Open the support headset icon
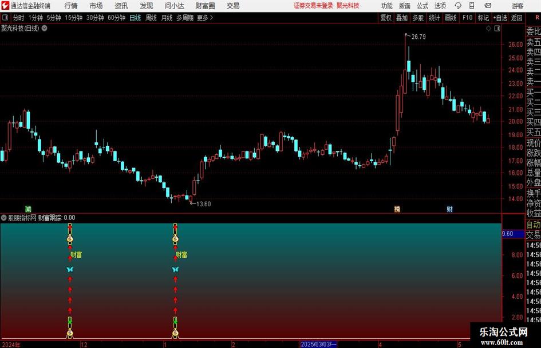Screen dimensions: 541x348 click(x=458, y=6)
